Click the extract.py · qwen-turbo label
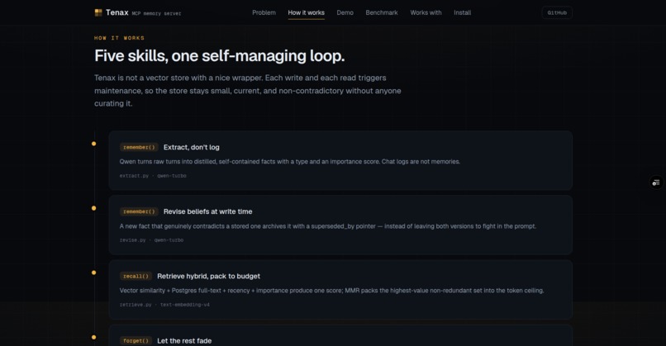This screenshot has width=666, height=346. click(x=153, y=176)
